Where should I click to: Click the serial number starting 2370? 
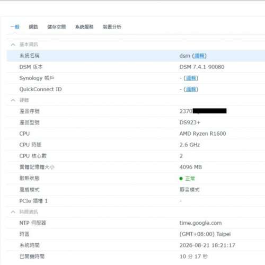coord(203,111)
